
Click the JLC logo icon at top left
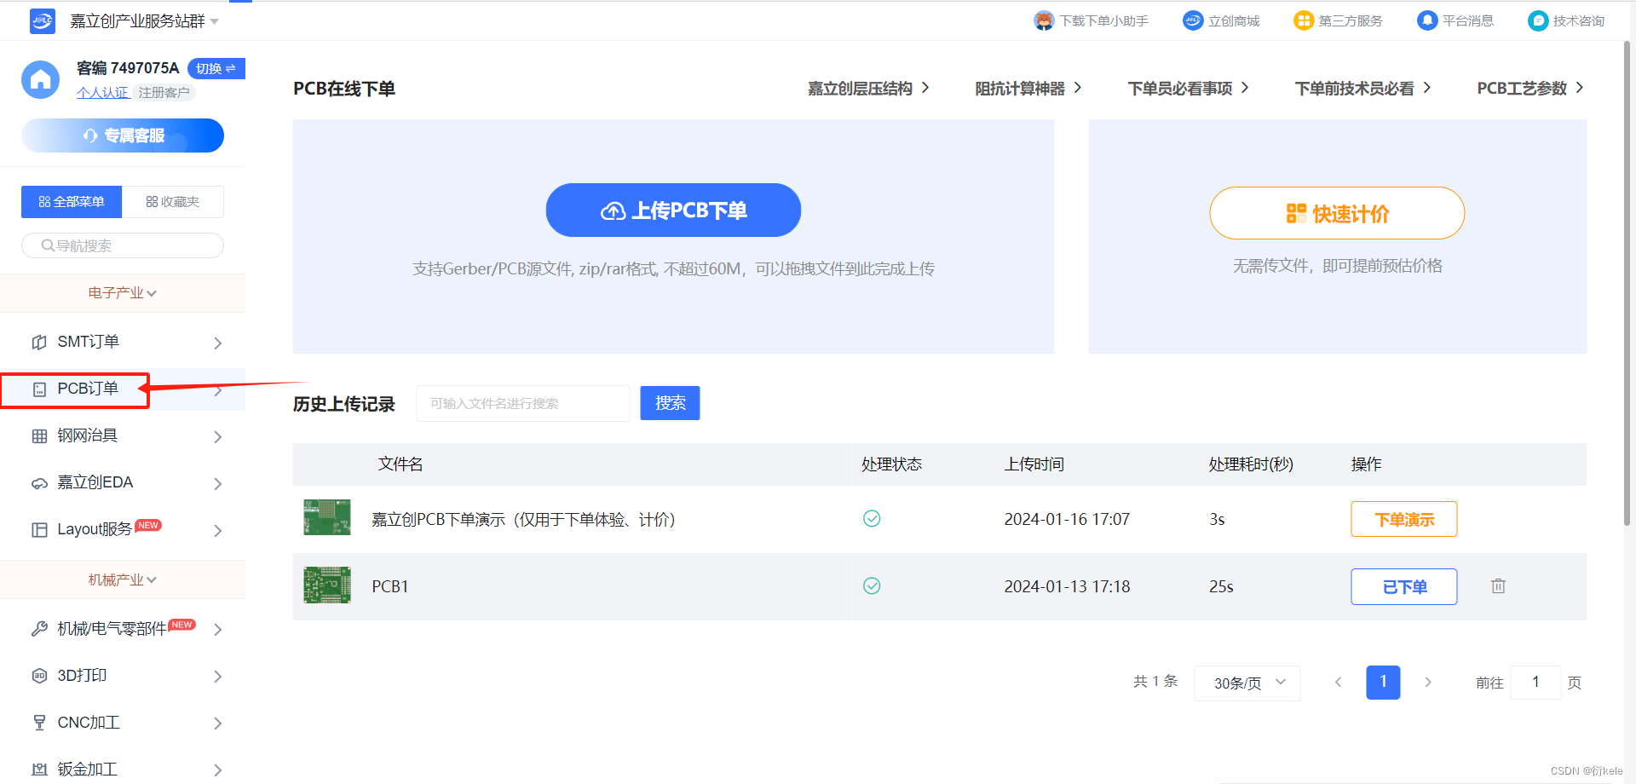[x=43, y=20]
